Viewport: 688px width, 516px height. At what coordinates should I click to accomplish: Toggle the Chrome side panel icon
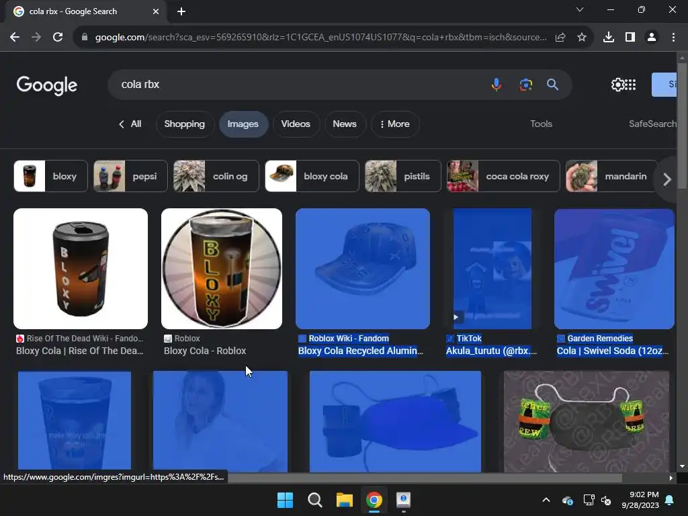tap(630, 38)
